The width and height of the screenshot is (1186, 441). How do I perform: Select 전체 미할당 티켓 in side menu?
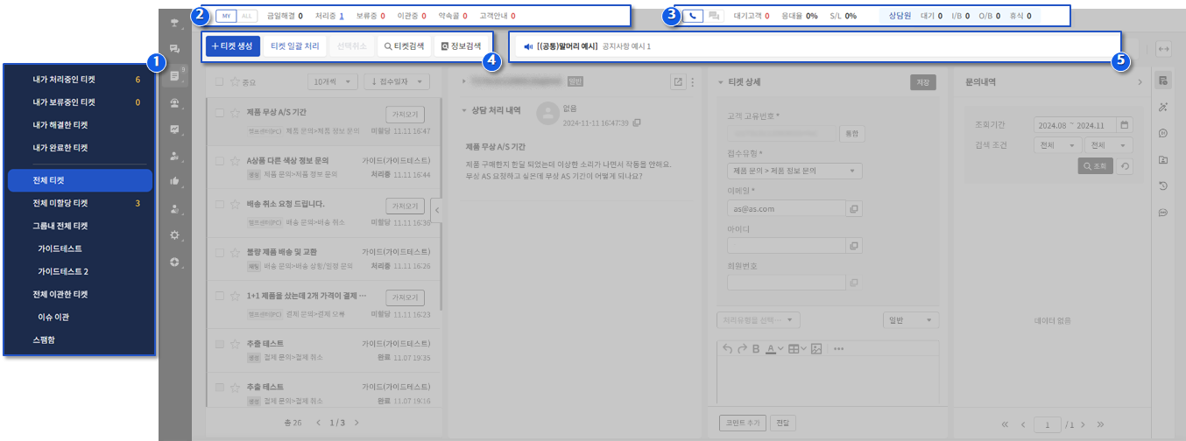60,204
